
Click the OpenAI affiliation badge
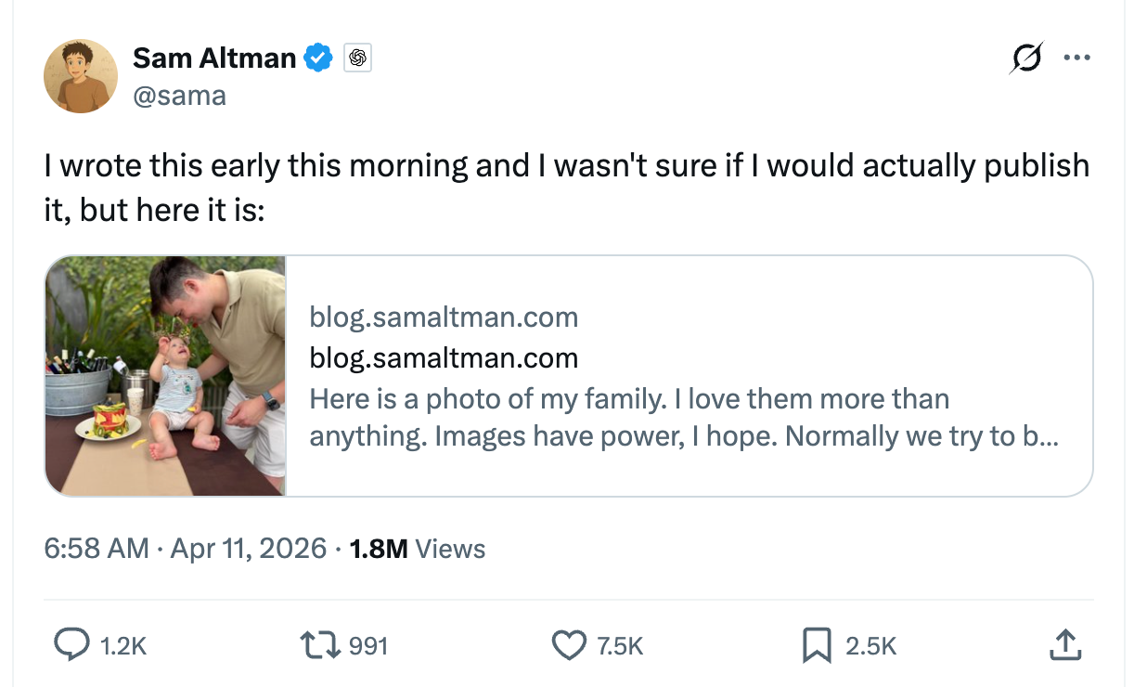357,59
